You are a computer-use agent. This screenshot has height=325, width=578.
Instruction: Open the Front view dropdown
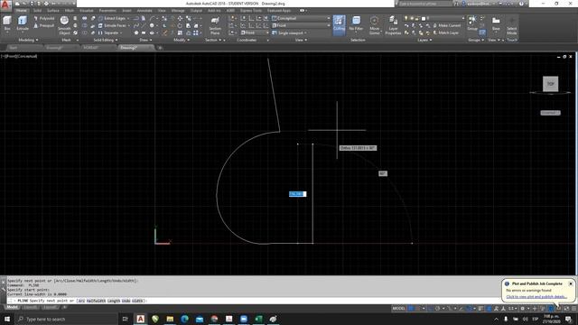point(301,25)
